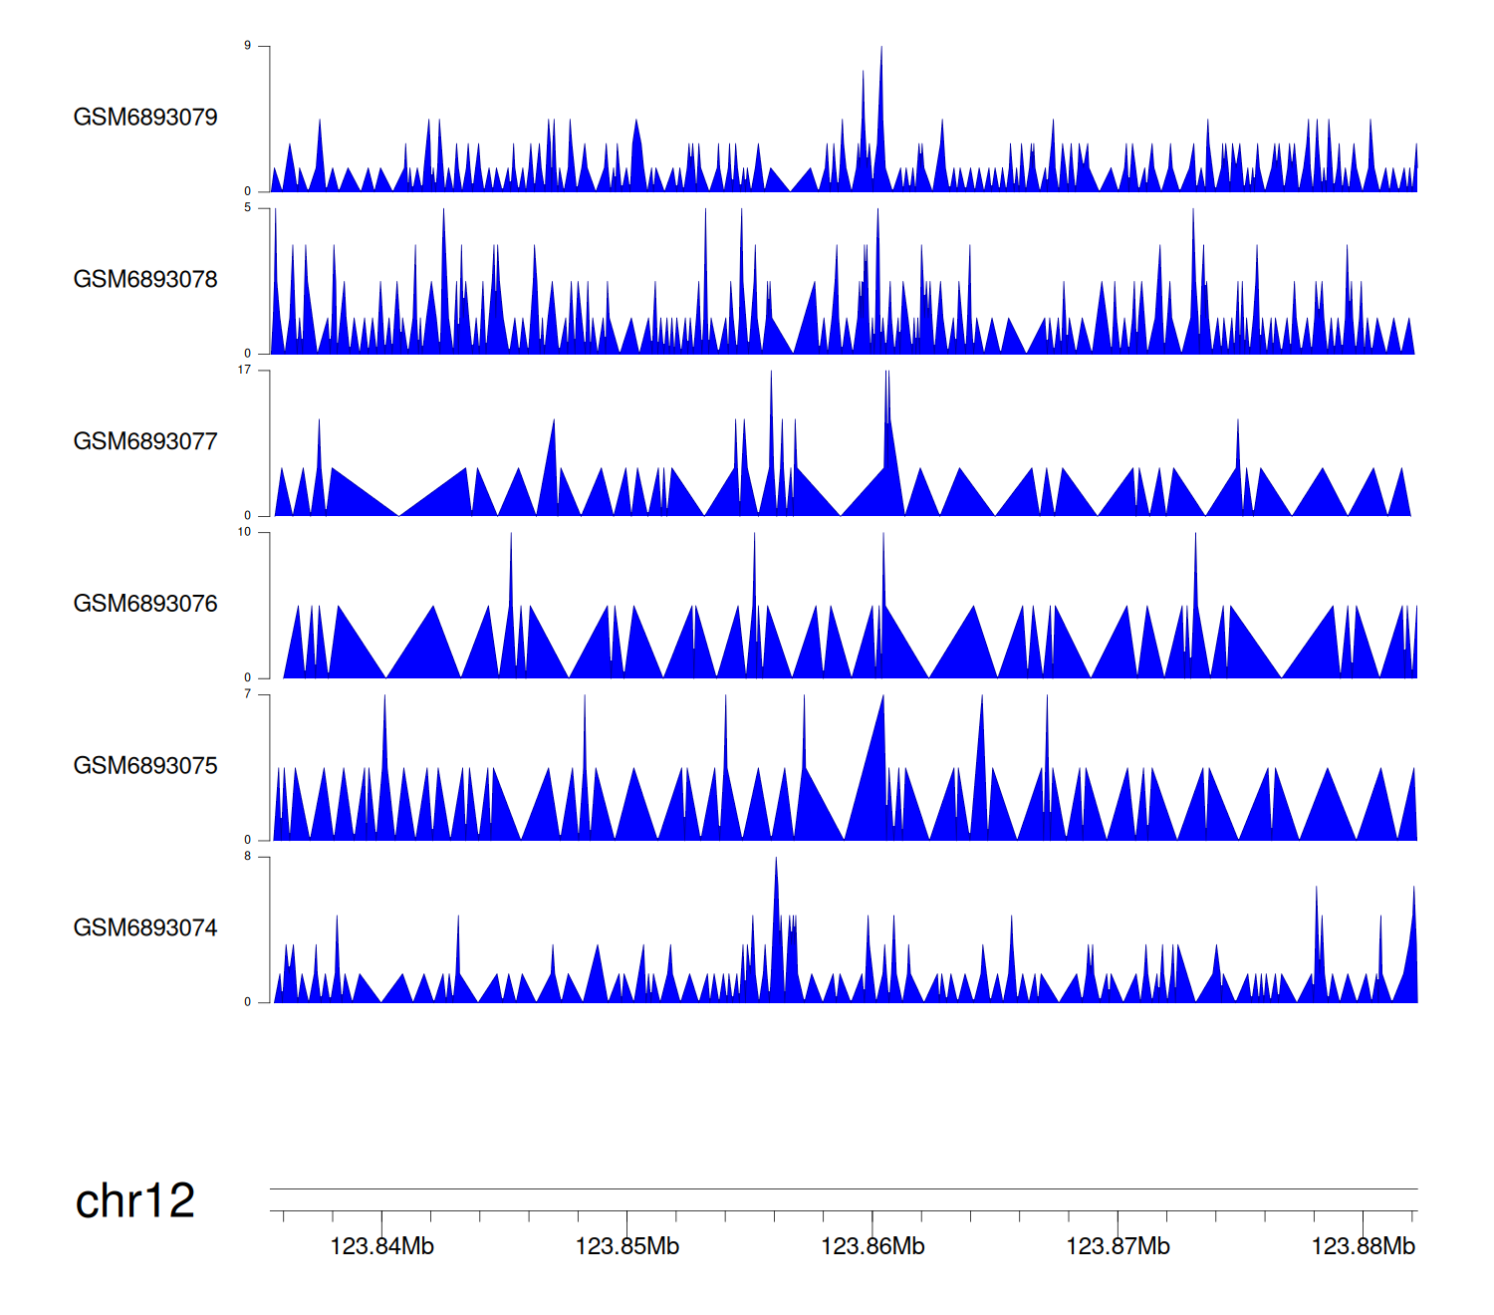Select the 123.87Mb position label
This screenshot has width=1494, height=1315.
(1118, 1247)
